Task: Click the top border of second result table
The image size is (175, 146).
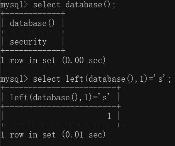Action: [61, 88]
